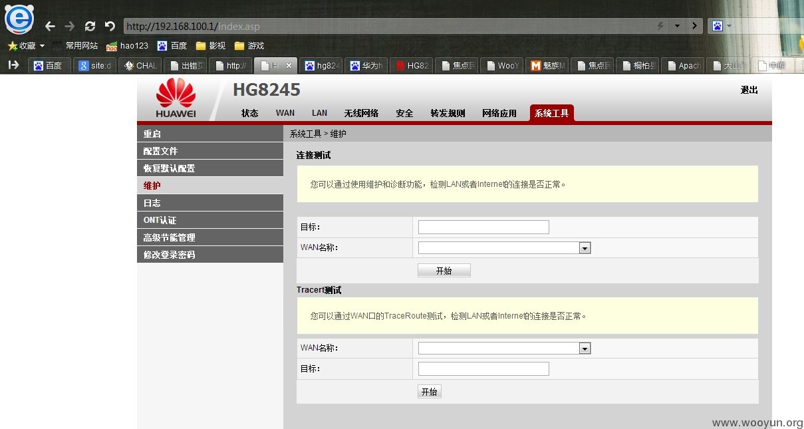Screen dimensions: 804x429
Task: Open the 网络应用 menu tab
Action: pyautogui.click(x=499, y=113)
